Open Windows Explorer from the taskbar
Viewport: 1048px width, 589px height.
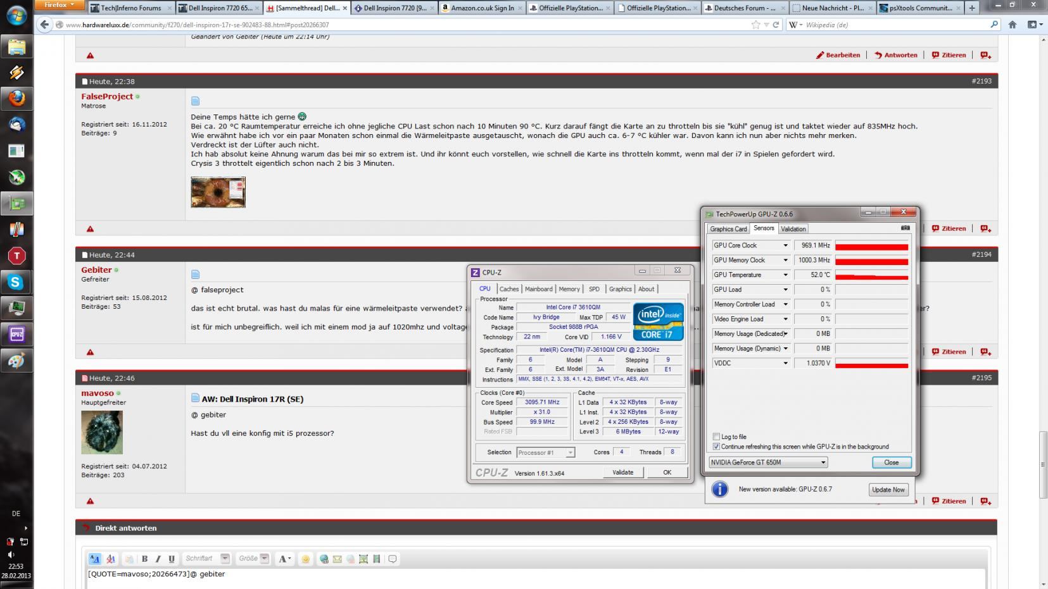[16, 46]
